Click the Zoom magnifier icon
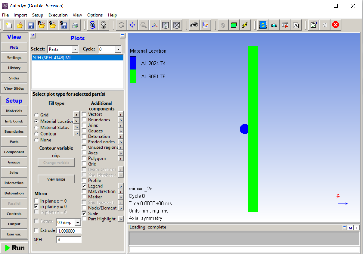This screenshot has width=363, height=254. click(143, 25)
